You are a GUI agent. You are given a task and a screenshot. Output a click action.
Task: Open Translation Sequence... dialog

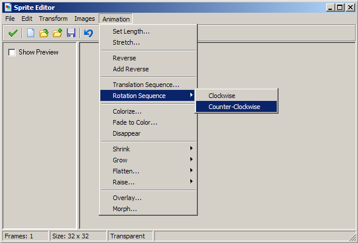coord(148,85)
